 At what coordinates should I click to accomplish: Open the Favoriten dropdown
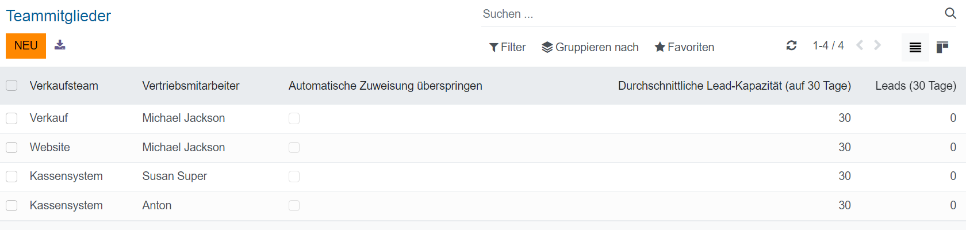tap(684, 47)
